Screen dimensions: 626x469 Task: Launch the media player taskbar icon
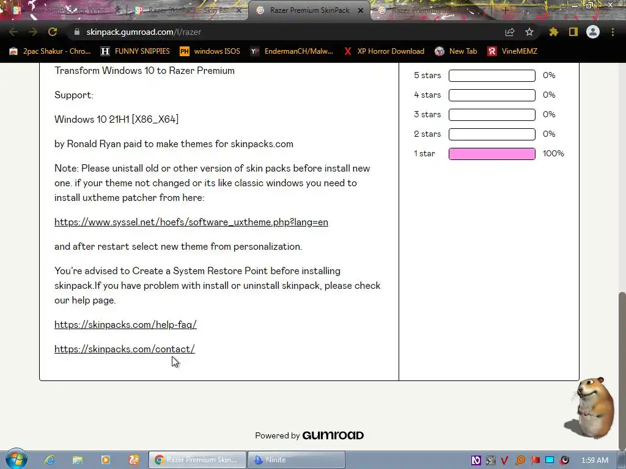(x=106, y=460)
